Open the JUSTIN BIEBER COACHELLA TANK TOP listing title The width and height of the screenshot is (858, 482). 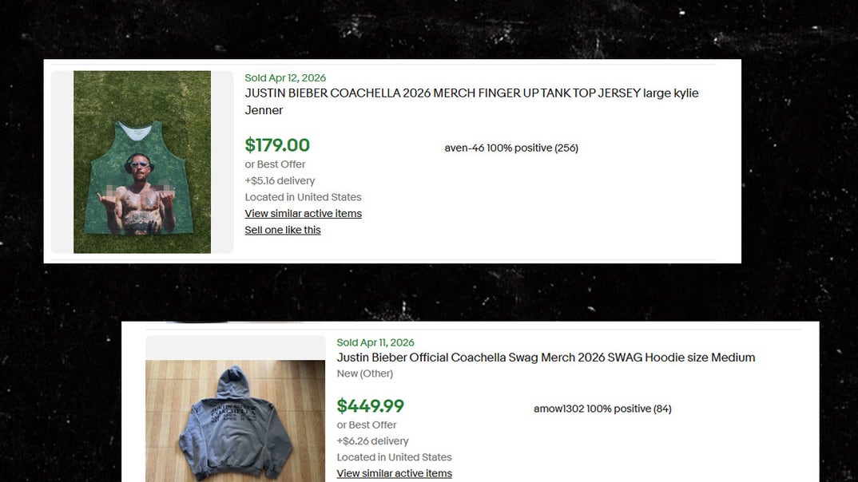tap(471, 93)
